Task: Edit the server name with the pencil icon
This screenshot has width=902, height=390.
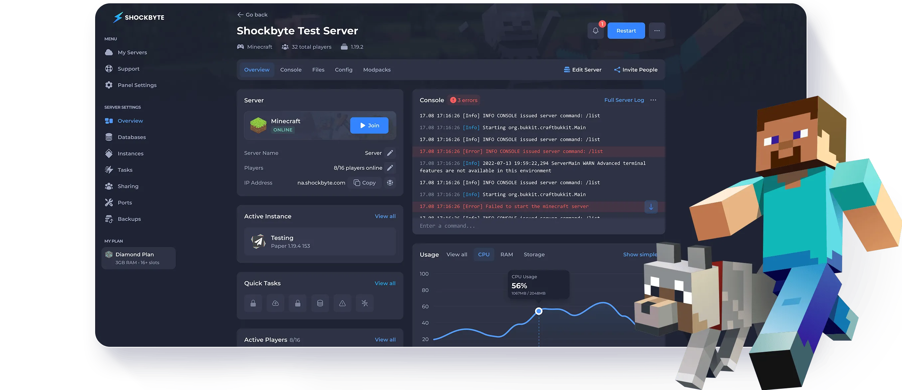Action: [x=390, y=153]
